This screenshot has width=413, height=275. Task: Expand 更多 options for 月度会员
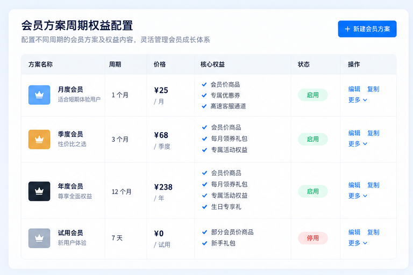(358, 100)
